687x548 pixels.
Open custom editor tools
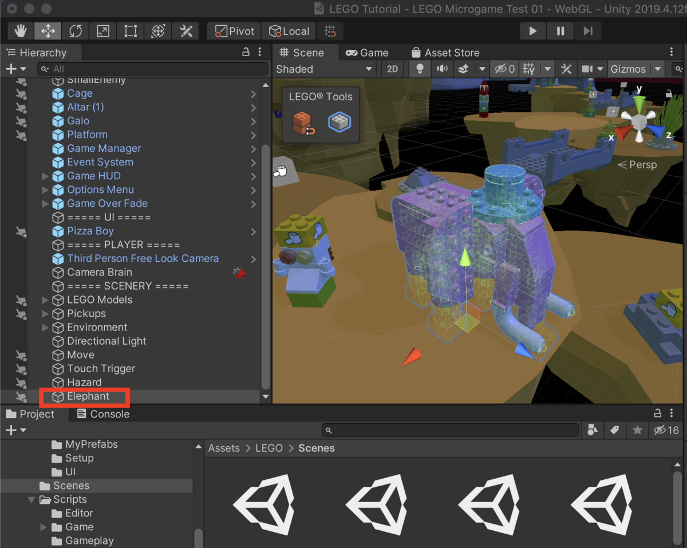pos(185,31)
